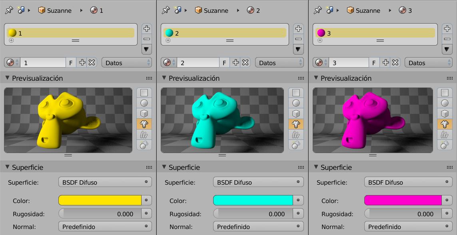Open Datos link dropdown in panel 2
Screen dimensions: 457x235
[x=279, y=63]
